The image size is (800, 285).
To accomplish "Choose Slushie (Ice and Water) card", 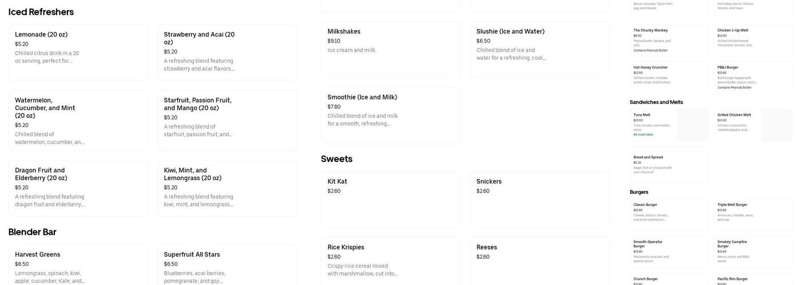I will pos(539,49).
